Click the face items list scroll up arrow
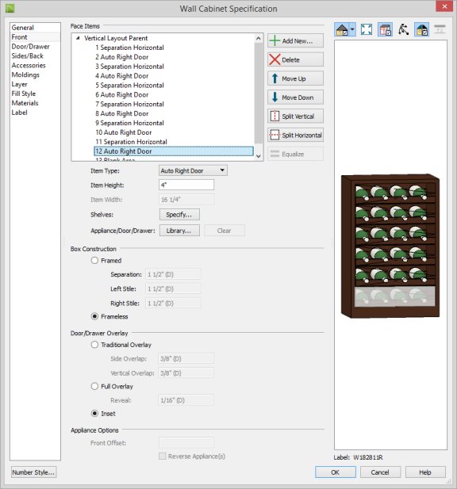 tap(258, 38)
